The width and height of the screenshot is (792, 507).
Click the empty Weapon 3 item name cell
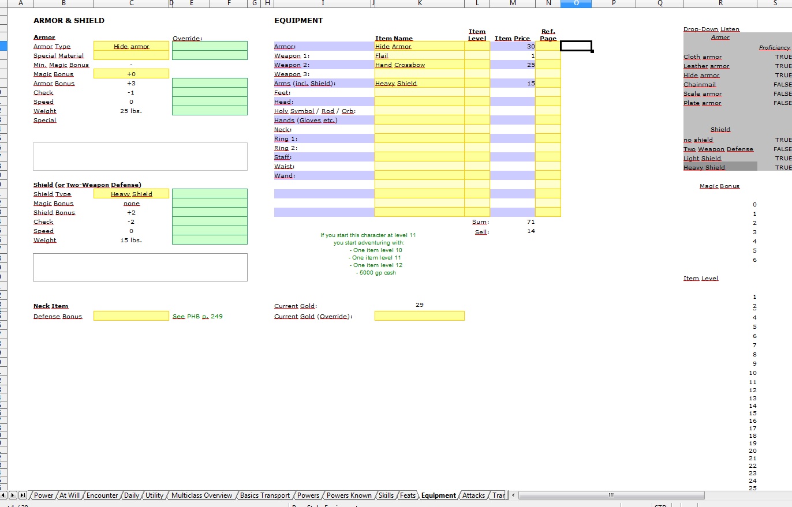419,74
